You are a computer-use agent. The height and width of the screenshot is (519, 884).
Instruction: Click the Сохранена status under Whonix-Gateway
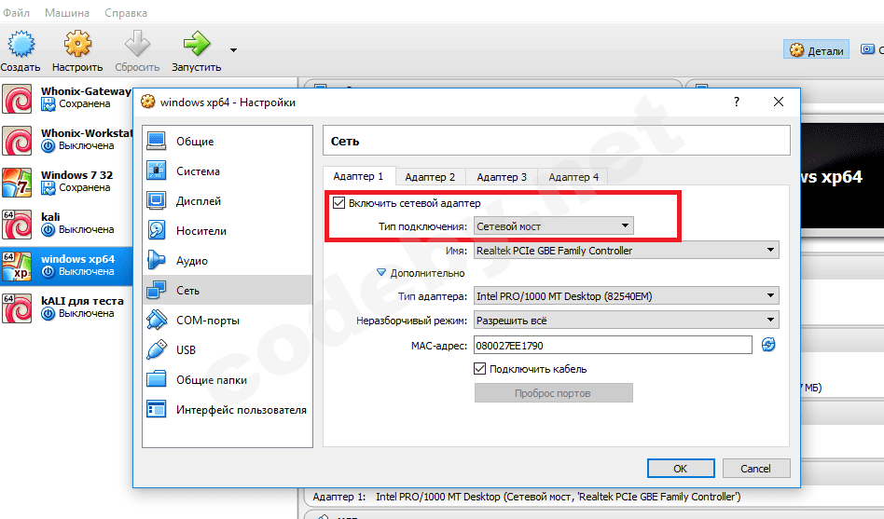85,103
